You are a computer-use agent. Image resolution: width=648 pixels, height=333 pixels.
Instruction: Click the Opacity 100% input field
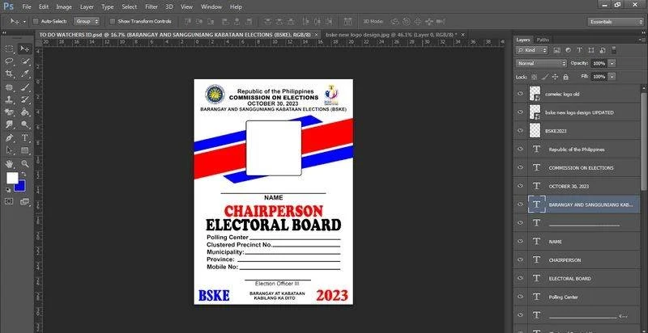pos(599,64)
